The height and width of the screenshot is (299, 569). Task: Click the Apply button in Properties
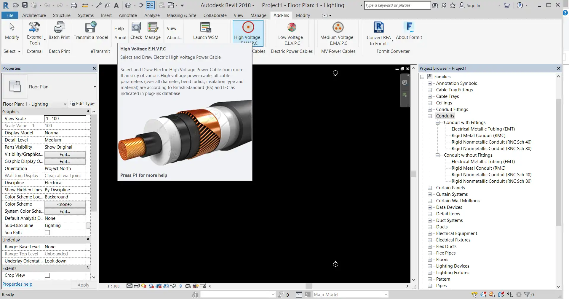click(x=83, y=285)
